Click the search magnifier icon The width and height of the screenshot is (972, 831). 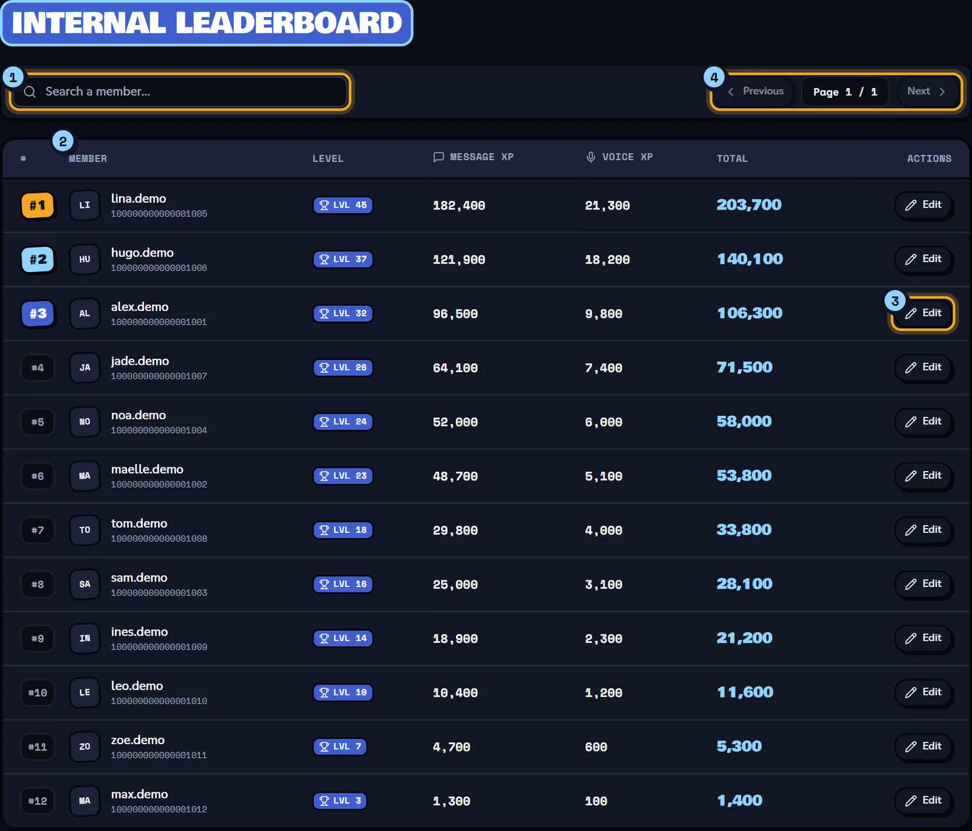tap(30, 92)
